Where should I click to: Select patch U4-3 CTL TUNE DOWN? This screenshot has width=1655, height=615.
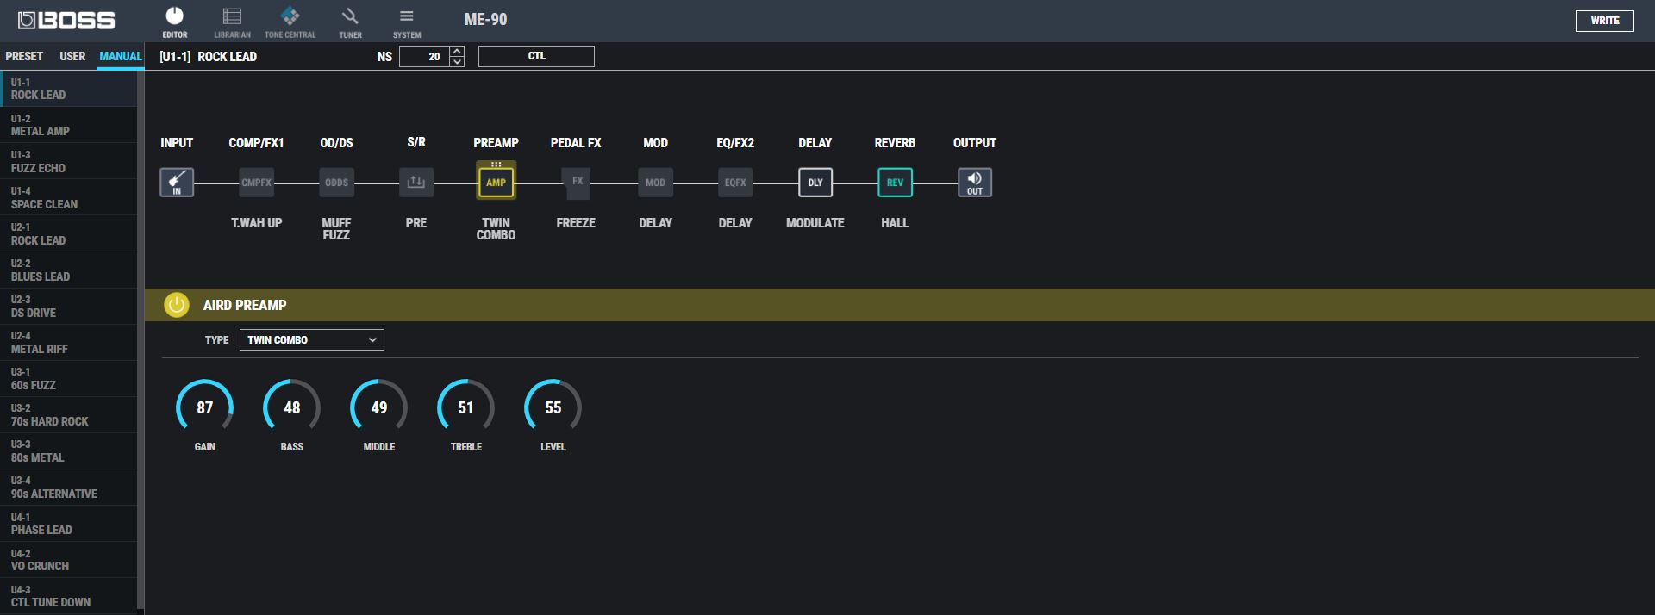click(x=68, y=596)
